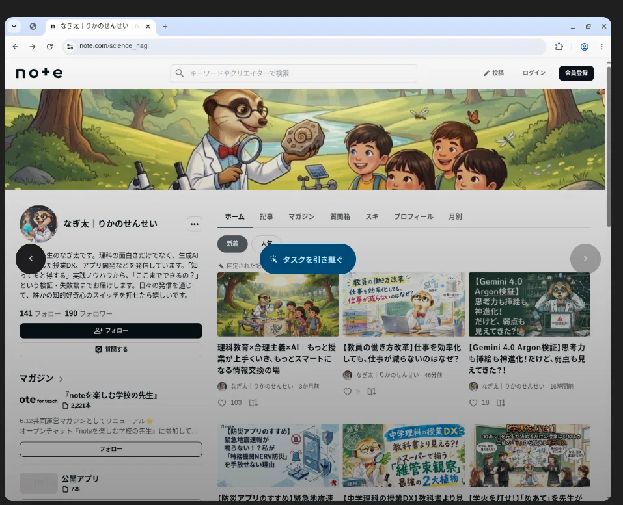Add 理科教育×合理主義×AI article to magazine

253,403
